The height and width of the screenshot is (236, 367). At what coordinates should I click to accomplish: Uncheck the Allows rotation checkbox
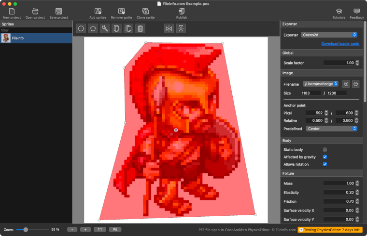(325, 164)
